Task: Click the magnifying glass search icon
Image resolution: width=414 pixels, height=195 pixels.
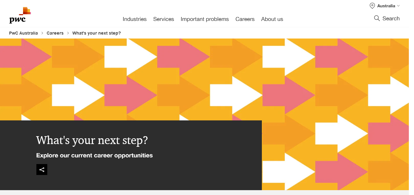Action: tap(377, 18)
